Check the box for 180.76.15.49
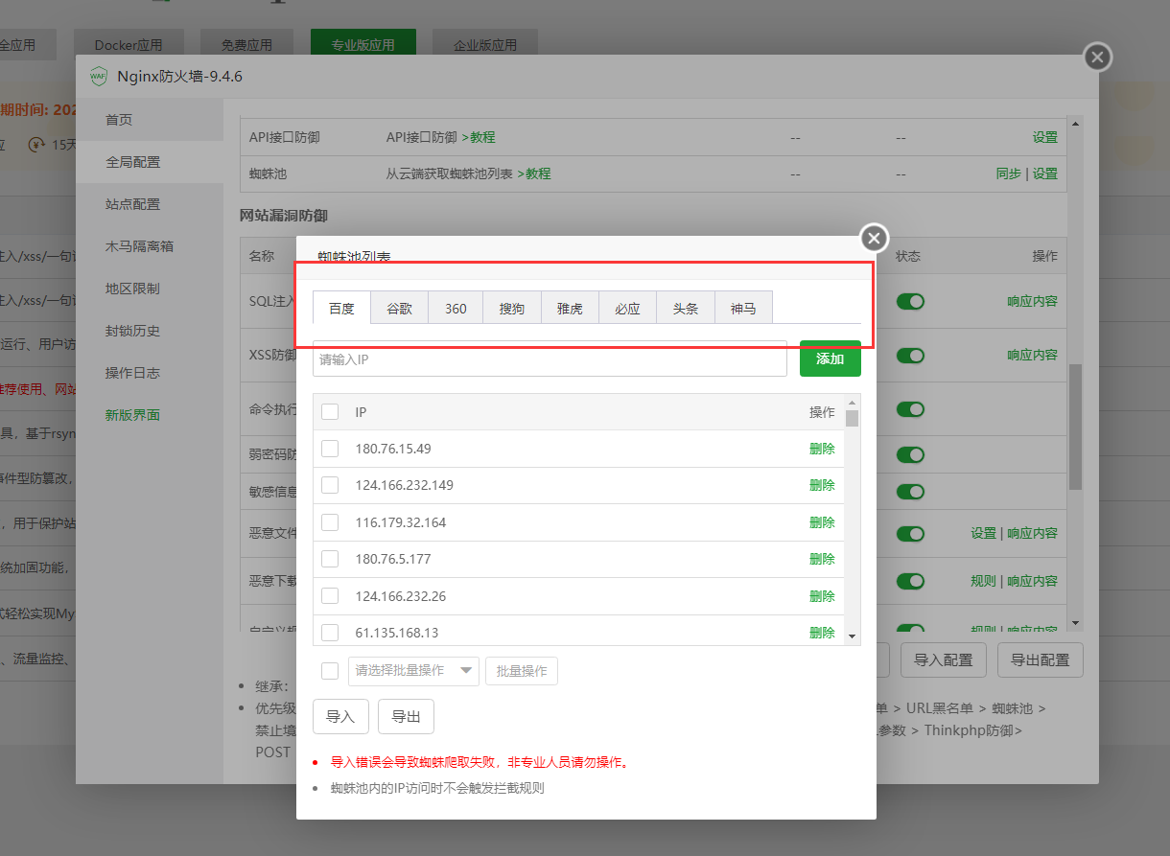 [x=330, y=449]
